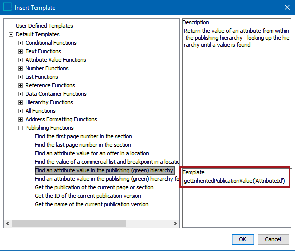Click the getInheritedPublicationValue template text field
The image size is (295, 251).
(235, 181)
